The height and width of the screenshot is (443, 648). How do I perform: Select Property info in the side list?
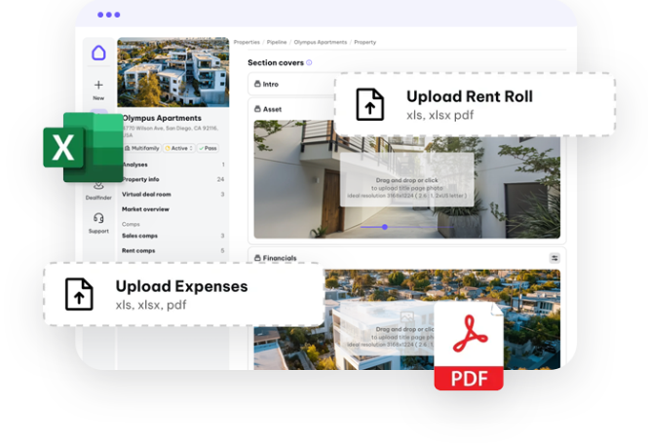[x=141, y=179]
